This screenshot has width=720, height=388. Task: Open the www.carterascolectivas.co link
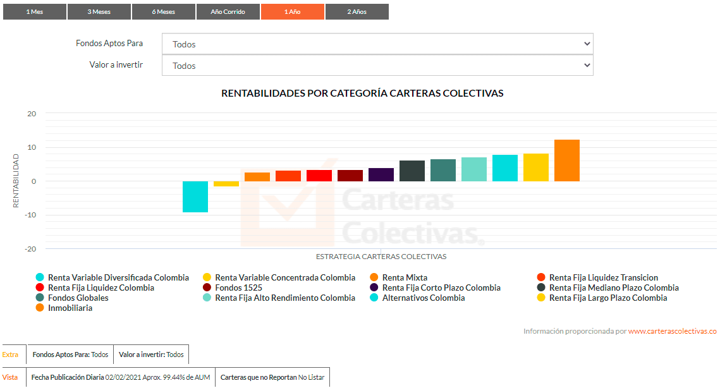[x=672, y=331]
